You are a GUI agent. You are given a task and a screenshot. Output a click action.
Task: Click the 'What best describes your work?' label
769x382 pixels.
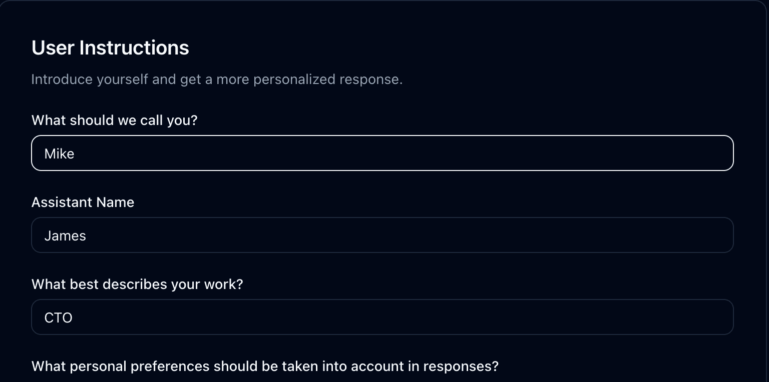pos(137,284)
